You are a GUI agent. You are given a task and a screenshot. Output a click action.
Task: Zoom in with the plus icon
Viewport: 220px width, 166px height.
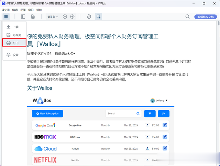click(x=72, y=17)
